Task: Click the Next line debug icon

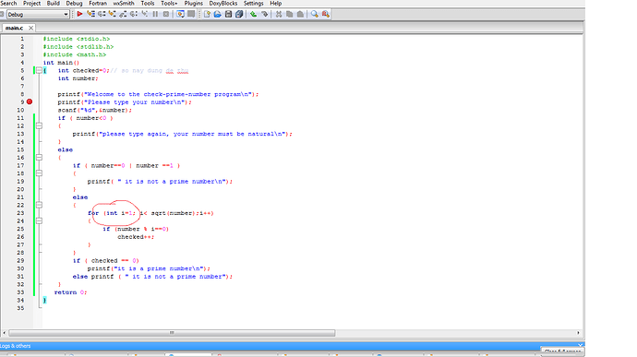Action: coord(102,14)
